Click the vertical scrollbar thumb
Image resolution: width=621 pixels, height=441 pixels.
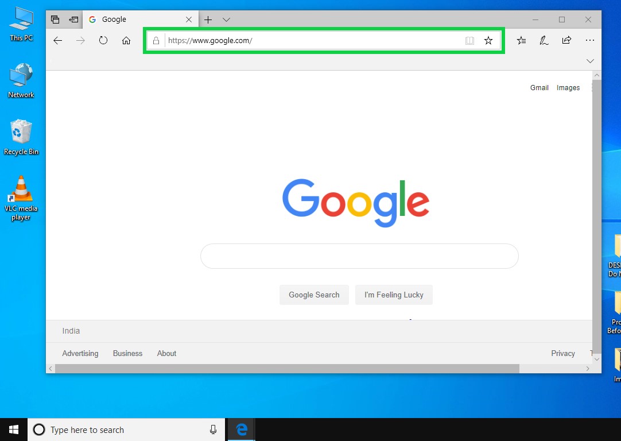(x=597, y=216)
